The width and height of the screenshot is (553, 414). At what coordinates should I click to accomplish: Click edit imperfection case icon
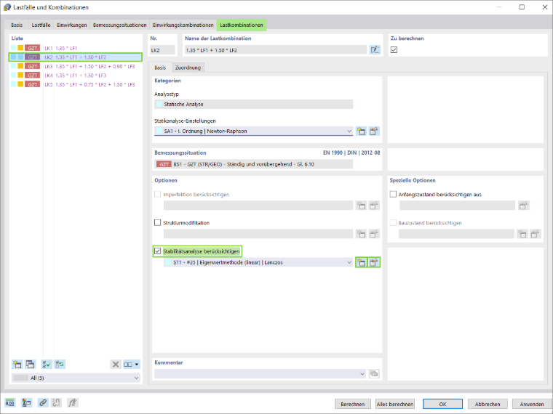click(x=374, y=206)
